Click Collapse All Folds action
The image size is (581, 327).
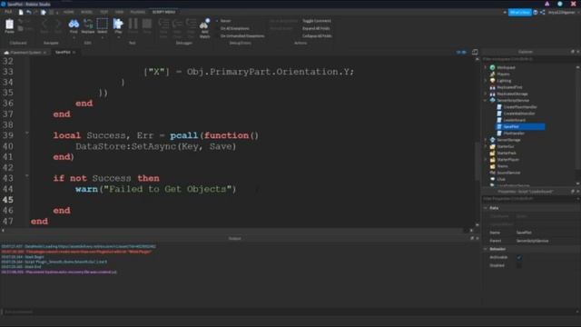click(317, 36)
